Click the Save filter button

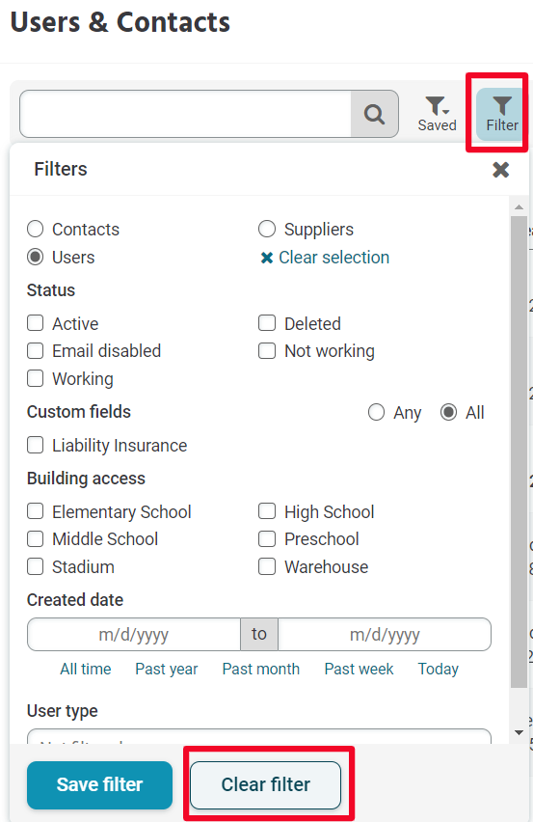point(99,784)
